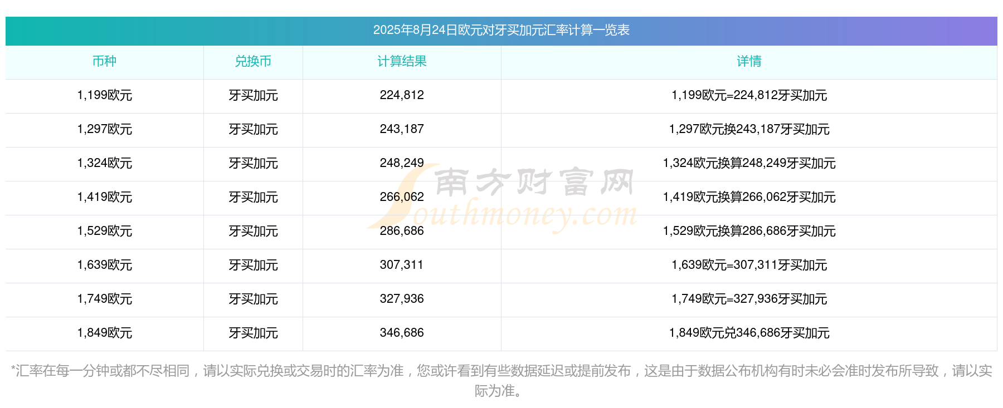Click 牙买加元 in the 1,199欧元 row
The image size is (1003, 408).
[253, 95]
